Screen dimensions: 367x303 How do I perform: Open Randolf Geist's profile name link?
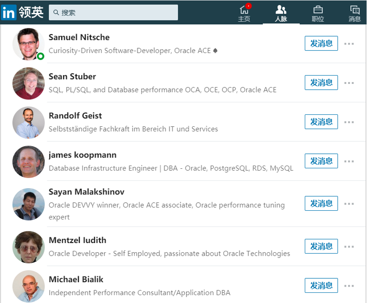[75, 116]
